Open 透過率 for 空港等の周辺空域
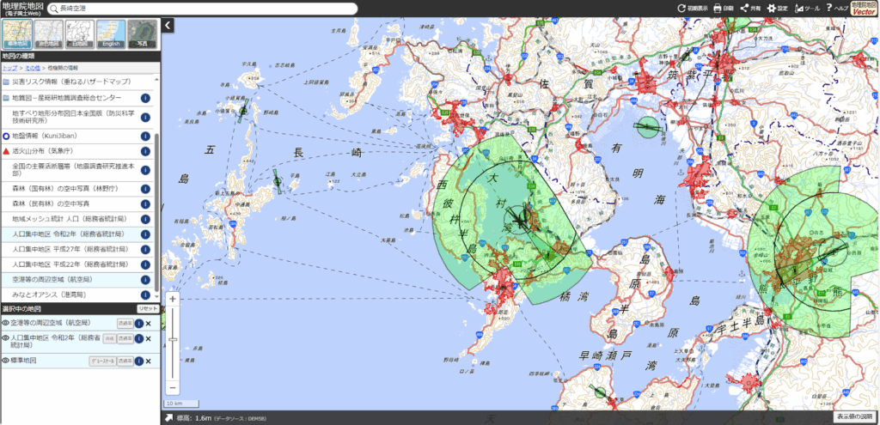880x425 pixels. coord(125,324)
